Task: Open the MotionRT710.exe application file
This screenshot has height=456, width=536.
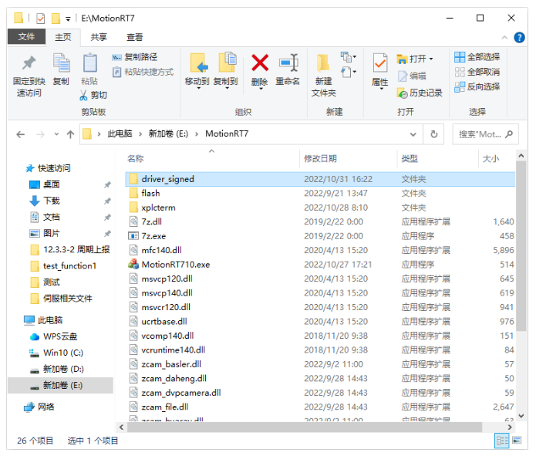Action: [175, 265]
